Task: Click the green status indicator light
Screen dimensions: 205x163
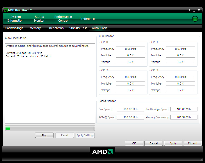Action: pos(195,19)
